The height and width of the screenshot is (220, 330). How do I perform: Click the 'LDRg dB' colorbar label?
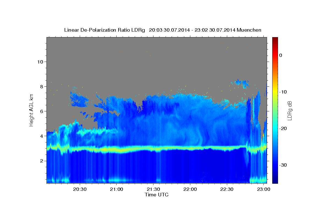pyautogui.click(x=289, y=111)
